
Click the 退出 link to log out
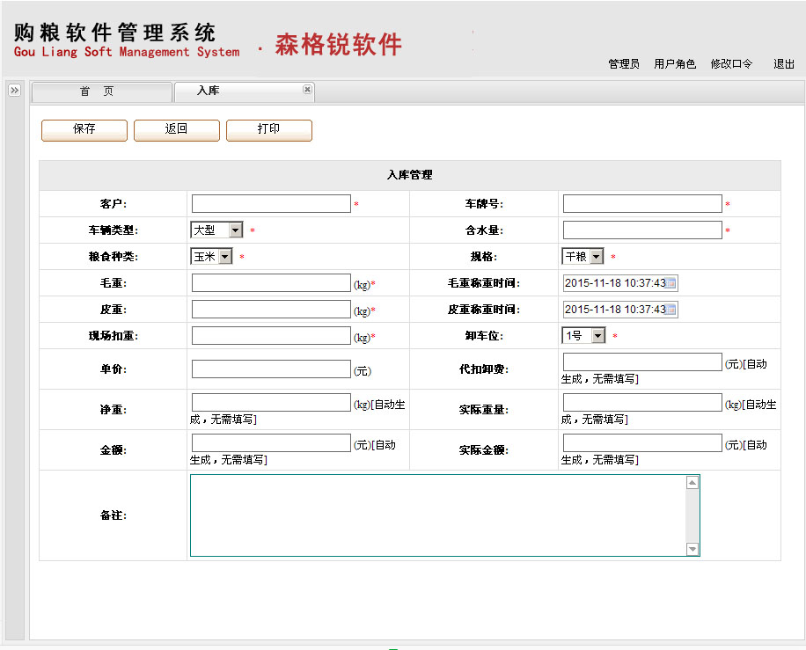point(783,64)
